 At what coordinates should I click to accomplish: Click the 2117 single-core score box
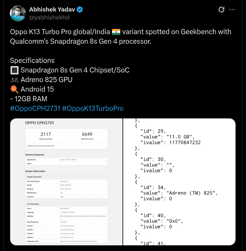pyautogui.click(x=46, y=136)
